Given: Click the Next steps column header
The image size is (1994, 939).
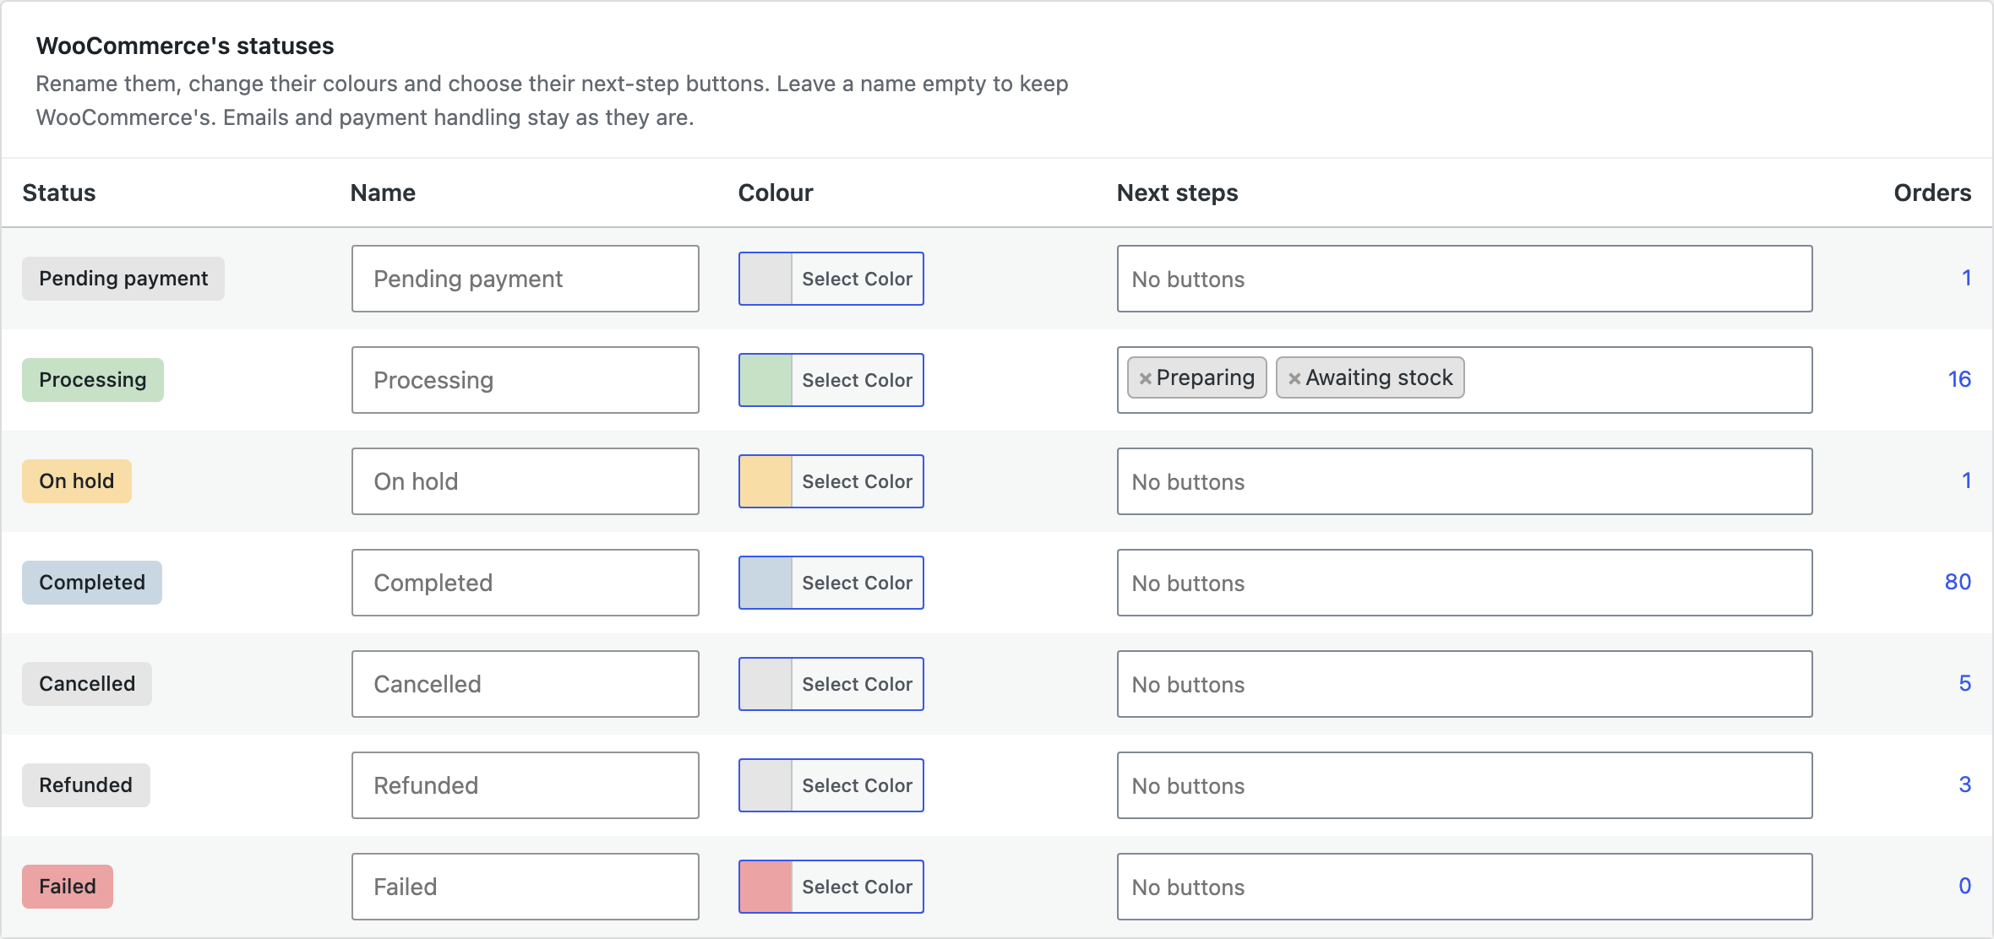Looking at the screenshot, I should [1177, 193].
